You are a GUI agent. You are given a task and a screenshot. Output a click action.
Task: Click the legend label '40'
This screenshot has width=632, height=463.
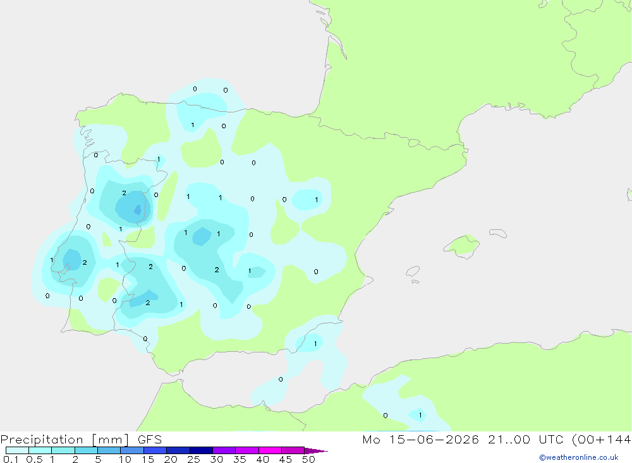(263, 459)
